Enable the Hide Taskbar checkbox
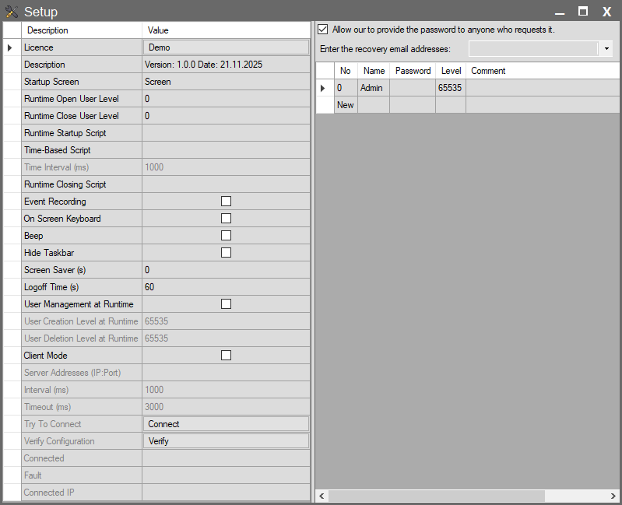This screenshot has width=622, height=505. click(226, 253)
